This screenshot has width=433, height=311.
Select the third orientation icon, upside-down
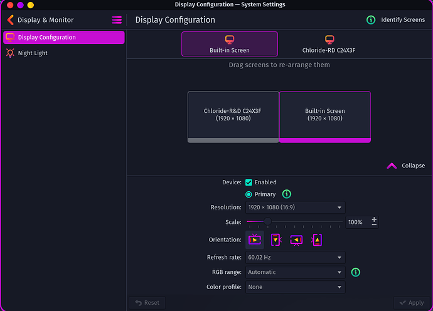297,240
